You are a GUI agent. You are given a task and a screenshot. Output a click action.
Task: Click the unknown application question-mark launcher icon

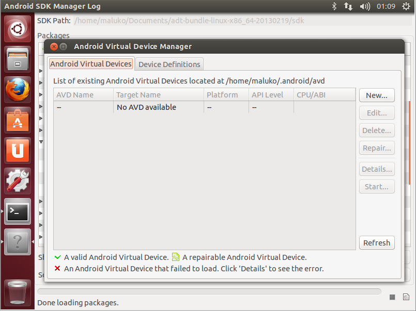click(18, 242)
